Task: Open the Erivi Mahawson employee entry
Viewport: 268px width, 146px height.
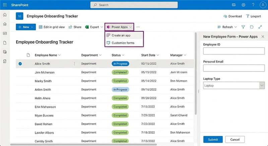Action: point(45,107)
